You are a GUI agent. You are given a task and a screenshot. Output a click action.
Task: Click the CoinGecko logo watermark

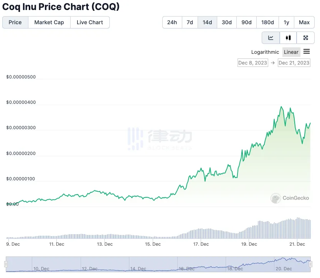(290, 198)
